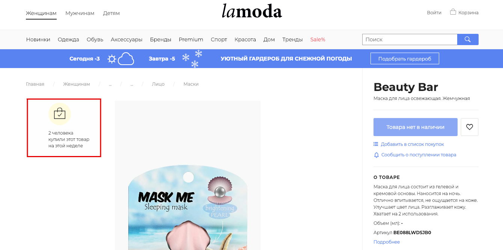This screenshot has height=250, width=503.
Task: Click Подобрать гардероб button
Action: [405, 59]
